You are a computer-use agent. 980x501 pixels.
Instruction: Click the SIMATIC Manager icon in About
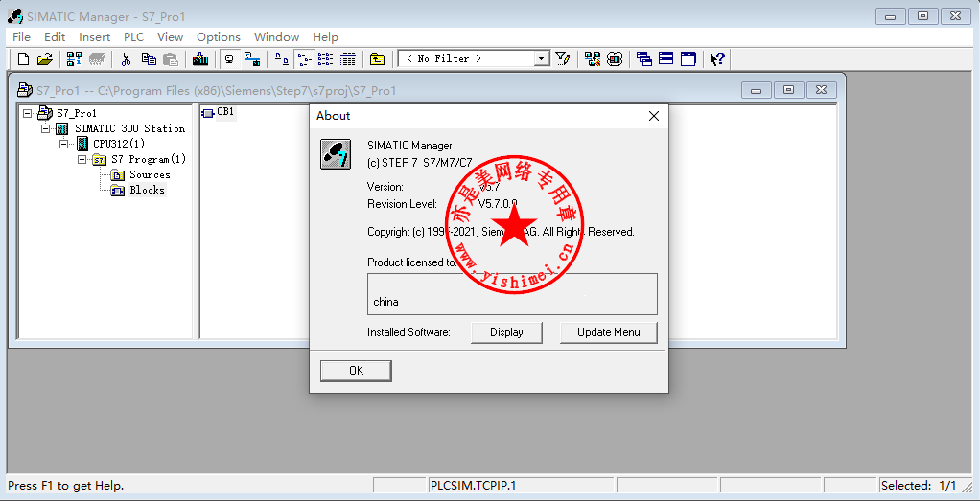(x=336, y=154)
